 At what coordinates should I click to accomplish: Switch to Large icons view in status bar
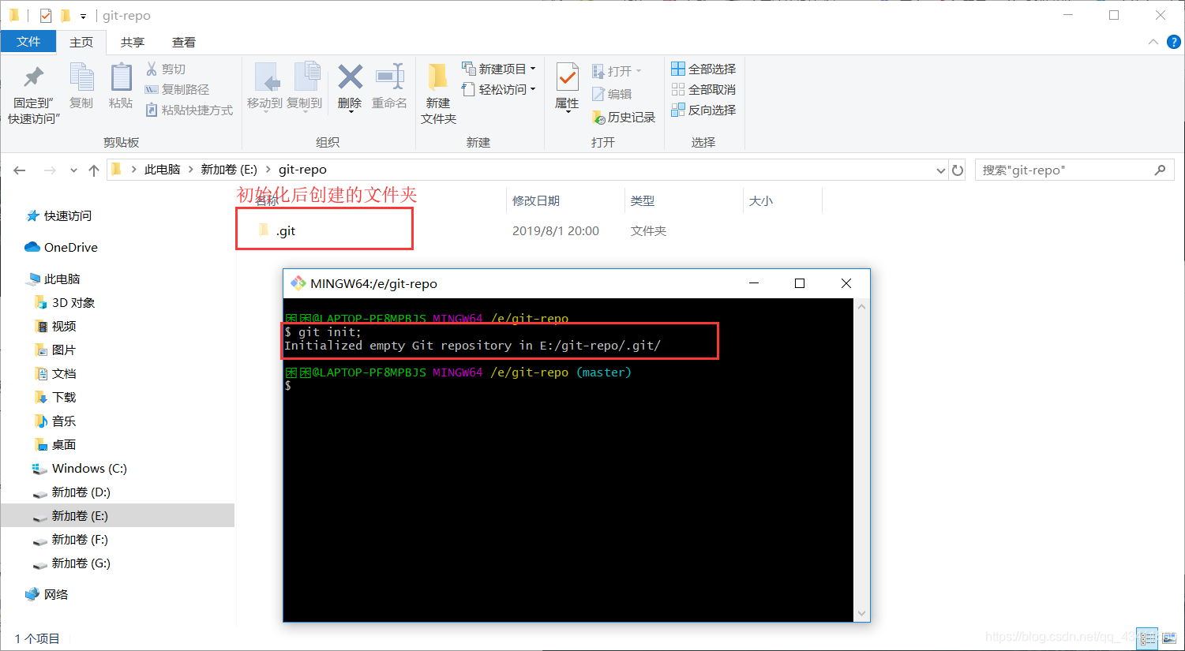pyautogui.click(x=1168, y=638)
